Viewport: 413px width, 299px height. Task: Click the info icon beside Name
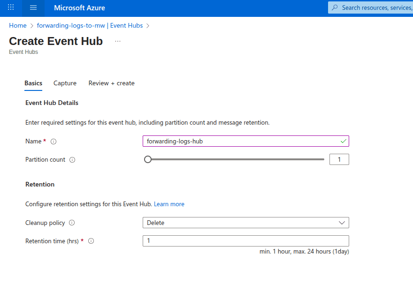point(54,142)
